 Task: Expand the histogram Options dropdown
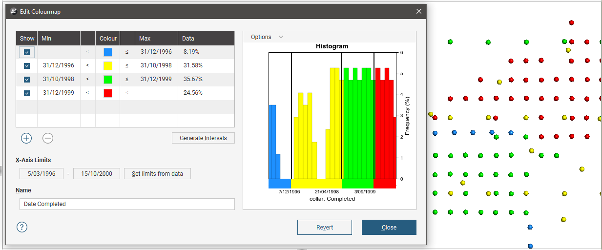267,37
